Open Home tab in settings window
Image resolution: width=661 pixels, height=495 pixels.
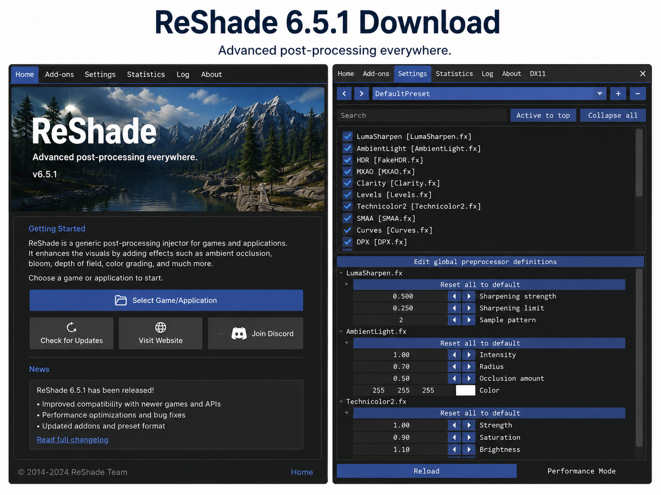[x=346, y=73]
